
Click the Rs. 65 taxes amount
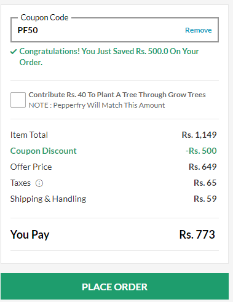205,183
